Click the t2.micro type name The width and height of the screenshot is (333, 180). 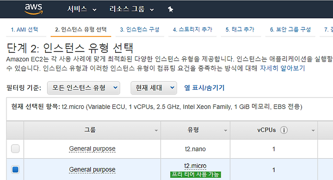pos(195,166)
